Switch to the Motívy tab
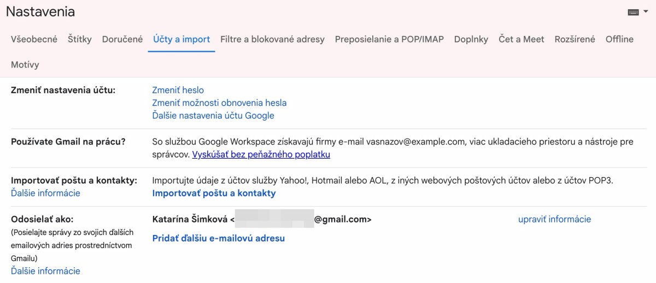Viewport: 656px width, 283px height. [x=25, y=65]
